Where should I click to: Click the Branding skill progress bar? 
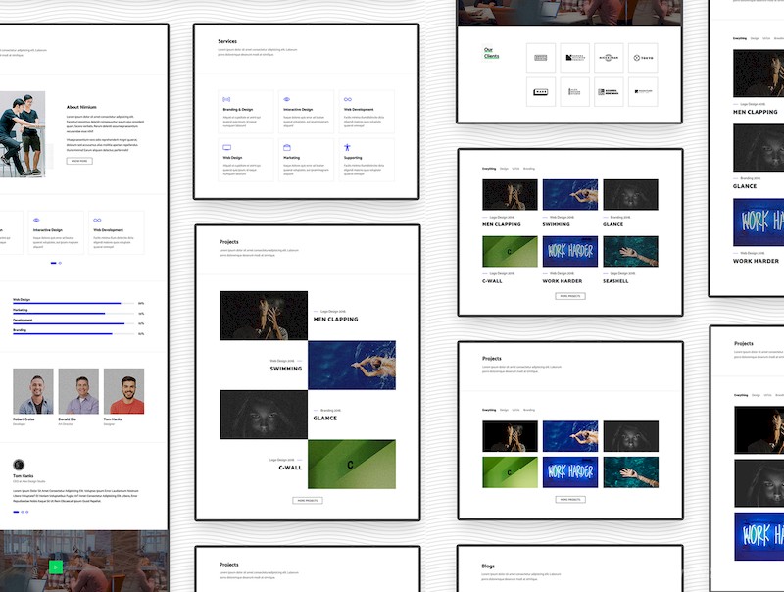coord(73,333)
